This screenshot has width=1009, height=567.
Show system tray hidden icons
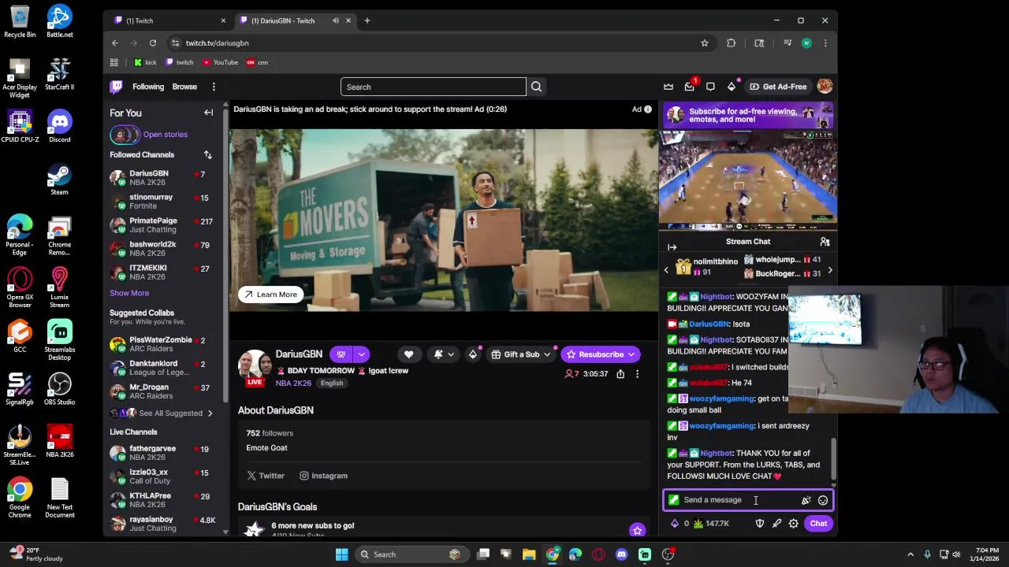910,554
